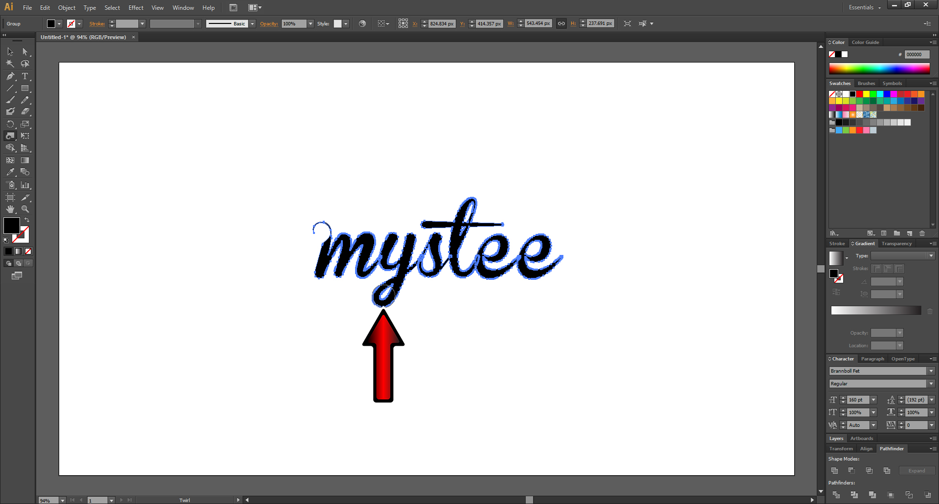The width and height of the screenshot is (939, 504).
Task: Click the Expand button in Pathfinder
Action: (x=917, y=471)
